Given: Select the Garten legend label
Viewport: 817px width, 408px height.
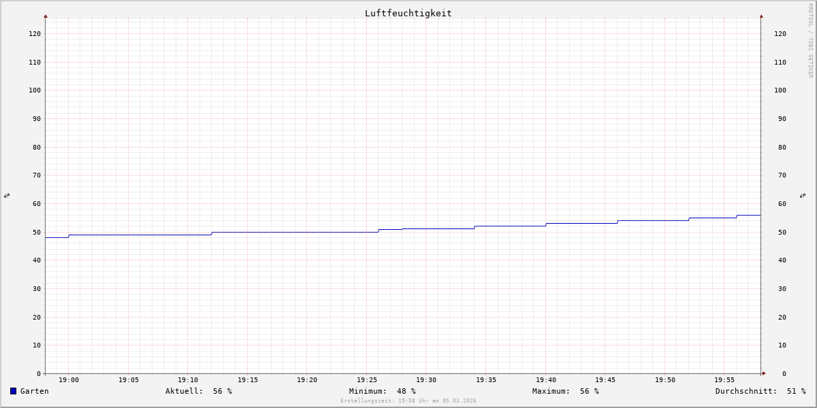Looking at the screenshot, I should (x=35, y=391).
